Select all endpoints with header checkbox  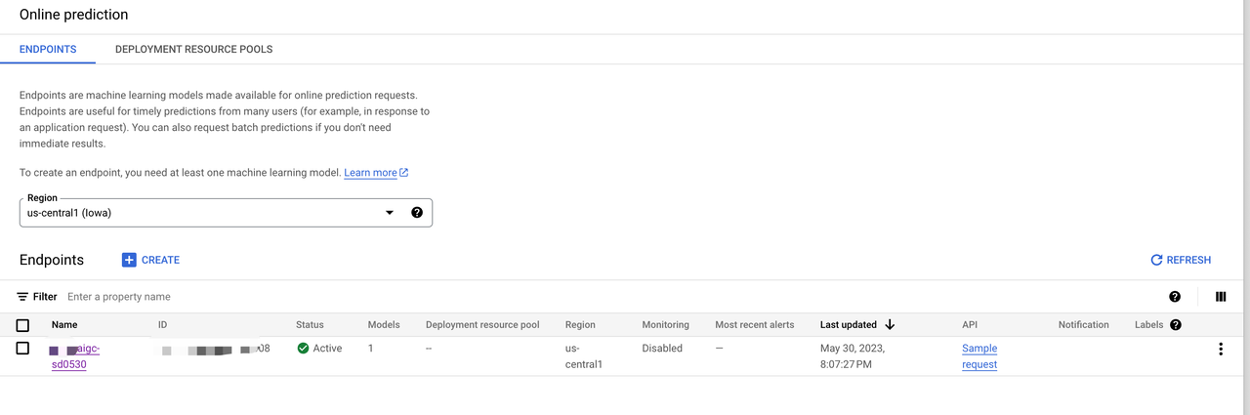pyautogui.click(x=22, y=325)
